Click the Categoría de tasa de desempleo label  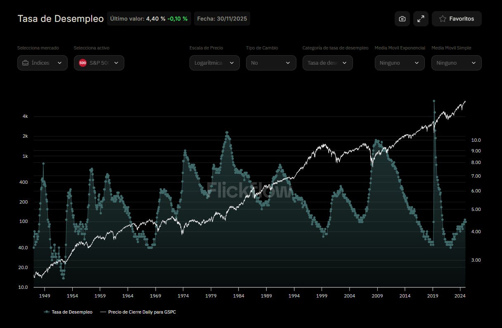335,48
